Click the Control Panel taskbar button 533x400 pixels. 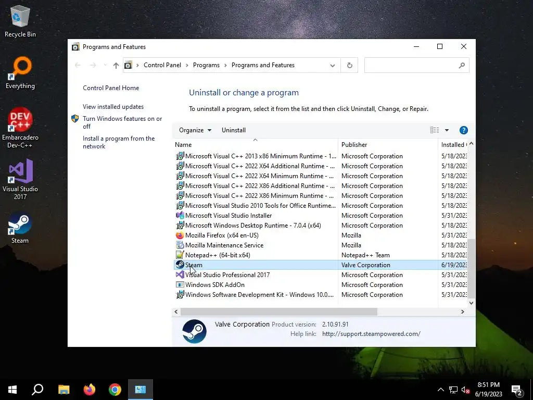coord(141,390)
